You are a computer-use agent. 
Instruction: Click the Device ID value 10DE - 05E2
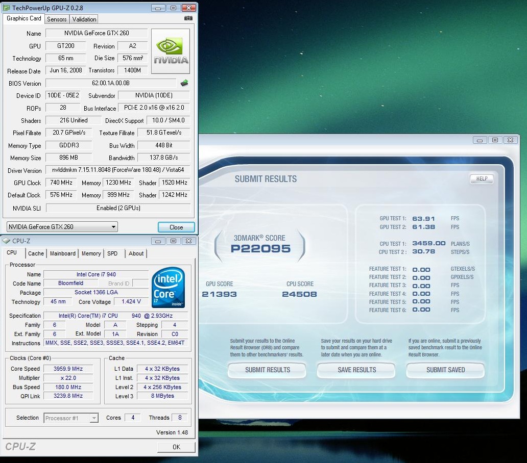[63, 95]
